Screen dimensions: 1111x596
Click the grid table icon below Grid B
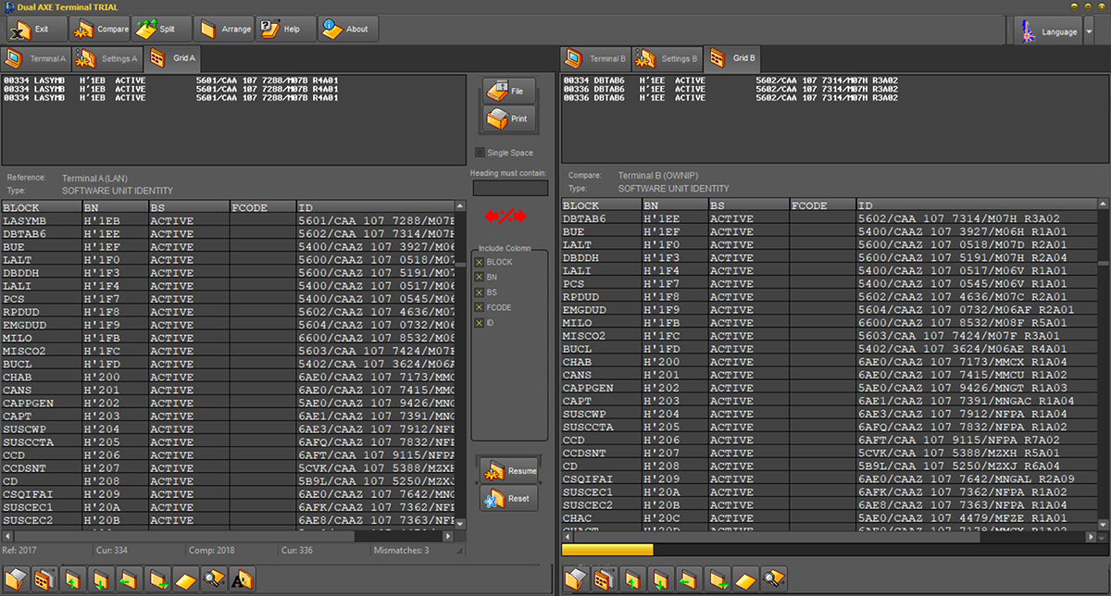pyautogui.click(x=605, y=580)
